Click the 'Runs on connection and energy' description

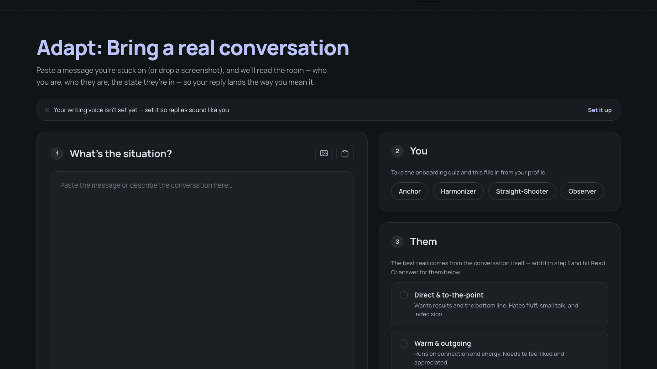click(x=489, y=358)
